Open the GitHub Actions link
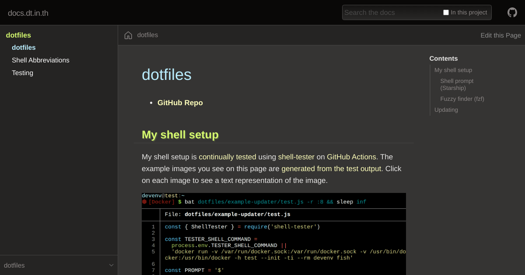 (x=351, y=157)
